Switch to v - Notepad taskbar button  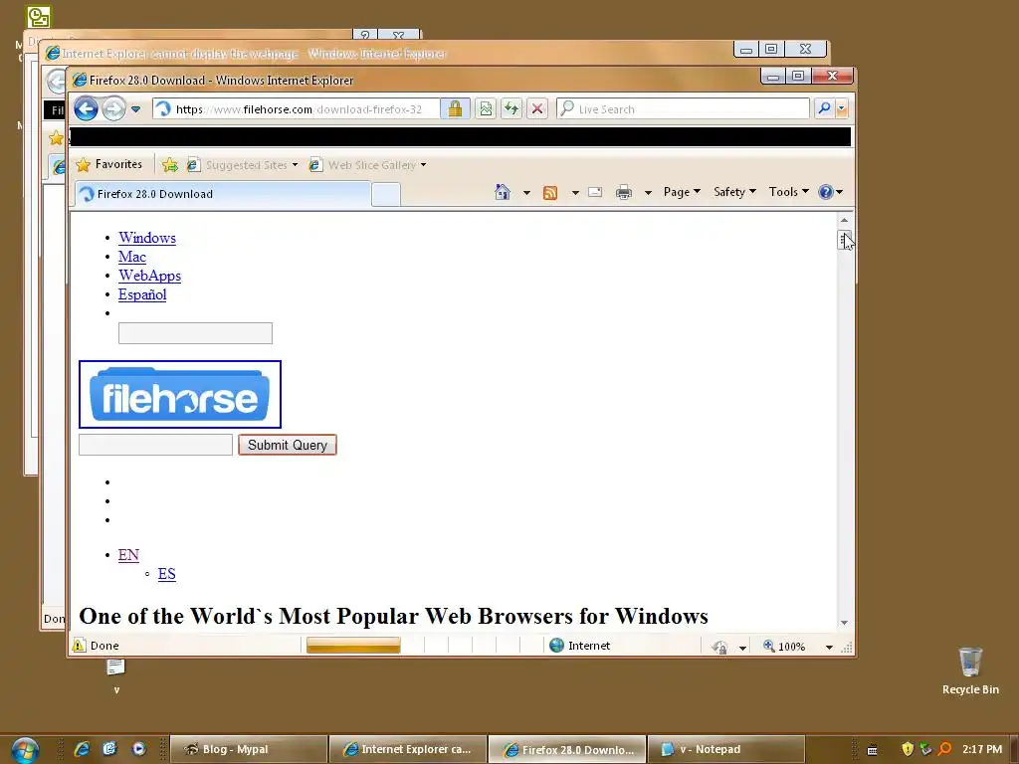(x=725, y=749)
